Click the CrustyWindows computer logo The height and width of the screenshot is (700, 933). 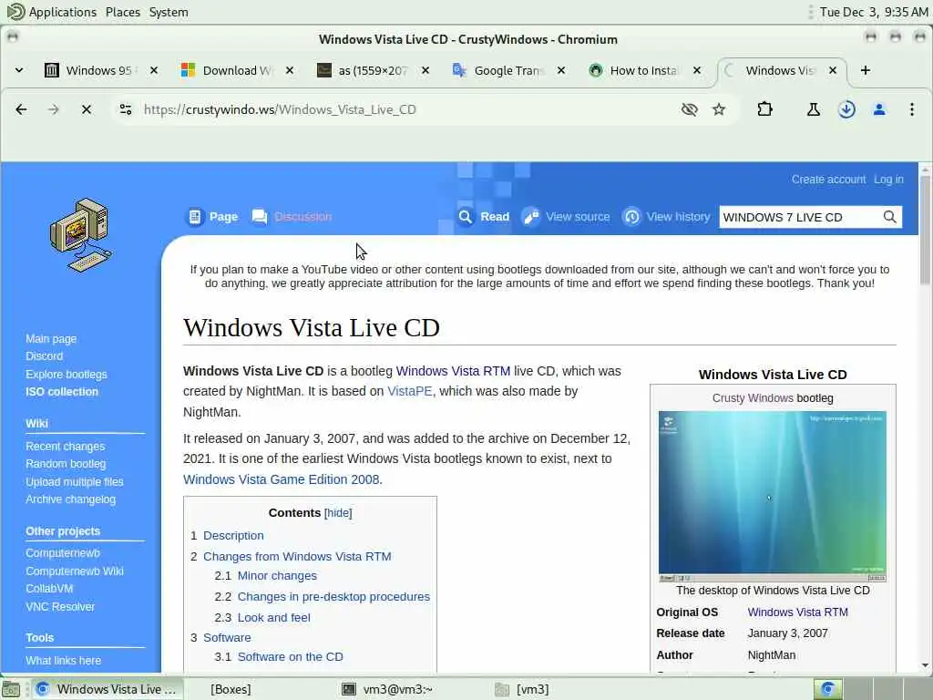tap(80, 234)
